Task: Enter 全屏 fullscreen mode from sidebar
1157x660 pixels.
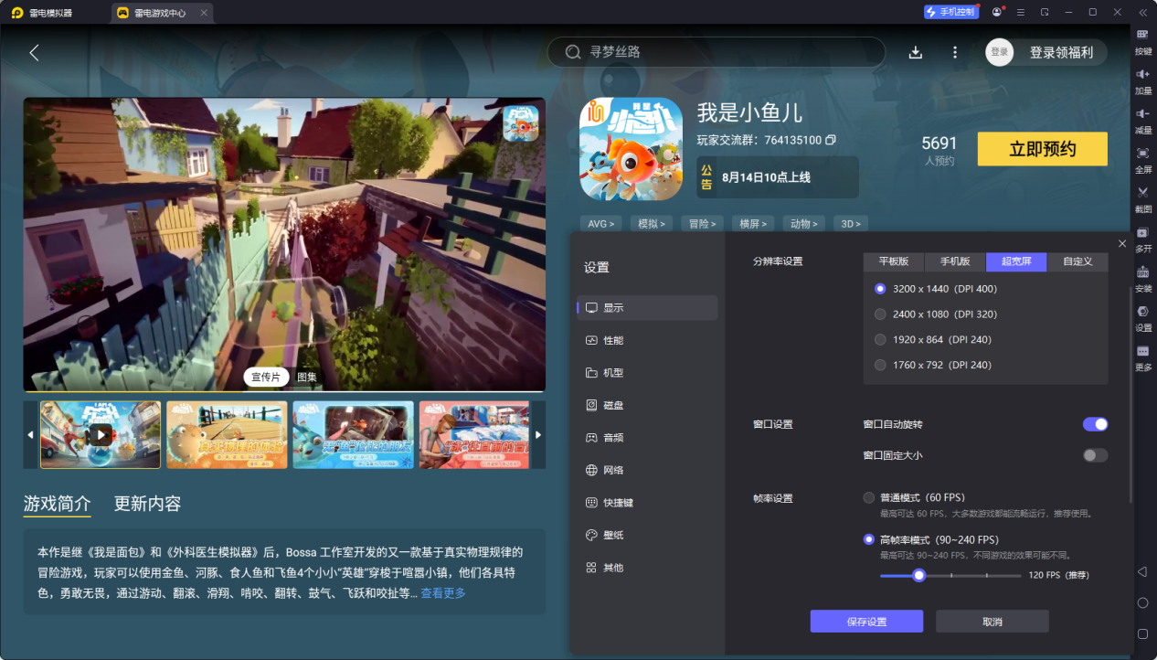Action: coord(1142,152)
